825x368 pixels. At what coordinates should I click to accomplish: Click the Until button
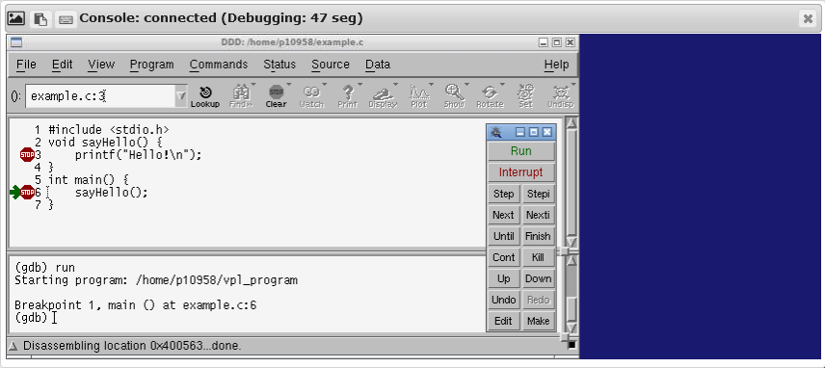pyautogui.click(x=503, y=236)
